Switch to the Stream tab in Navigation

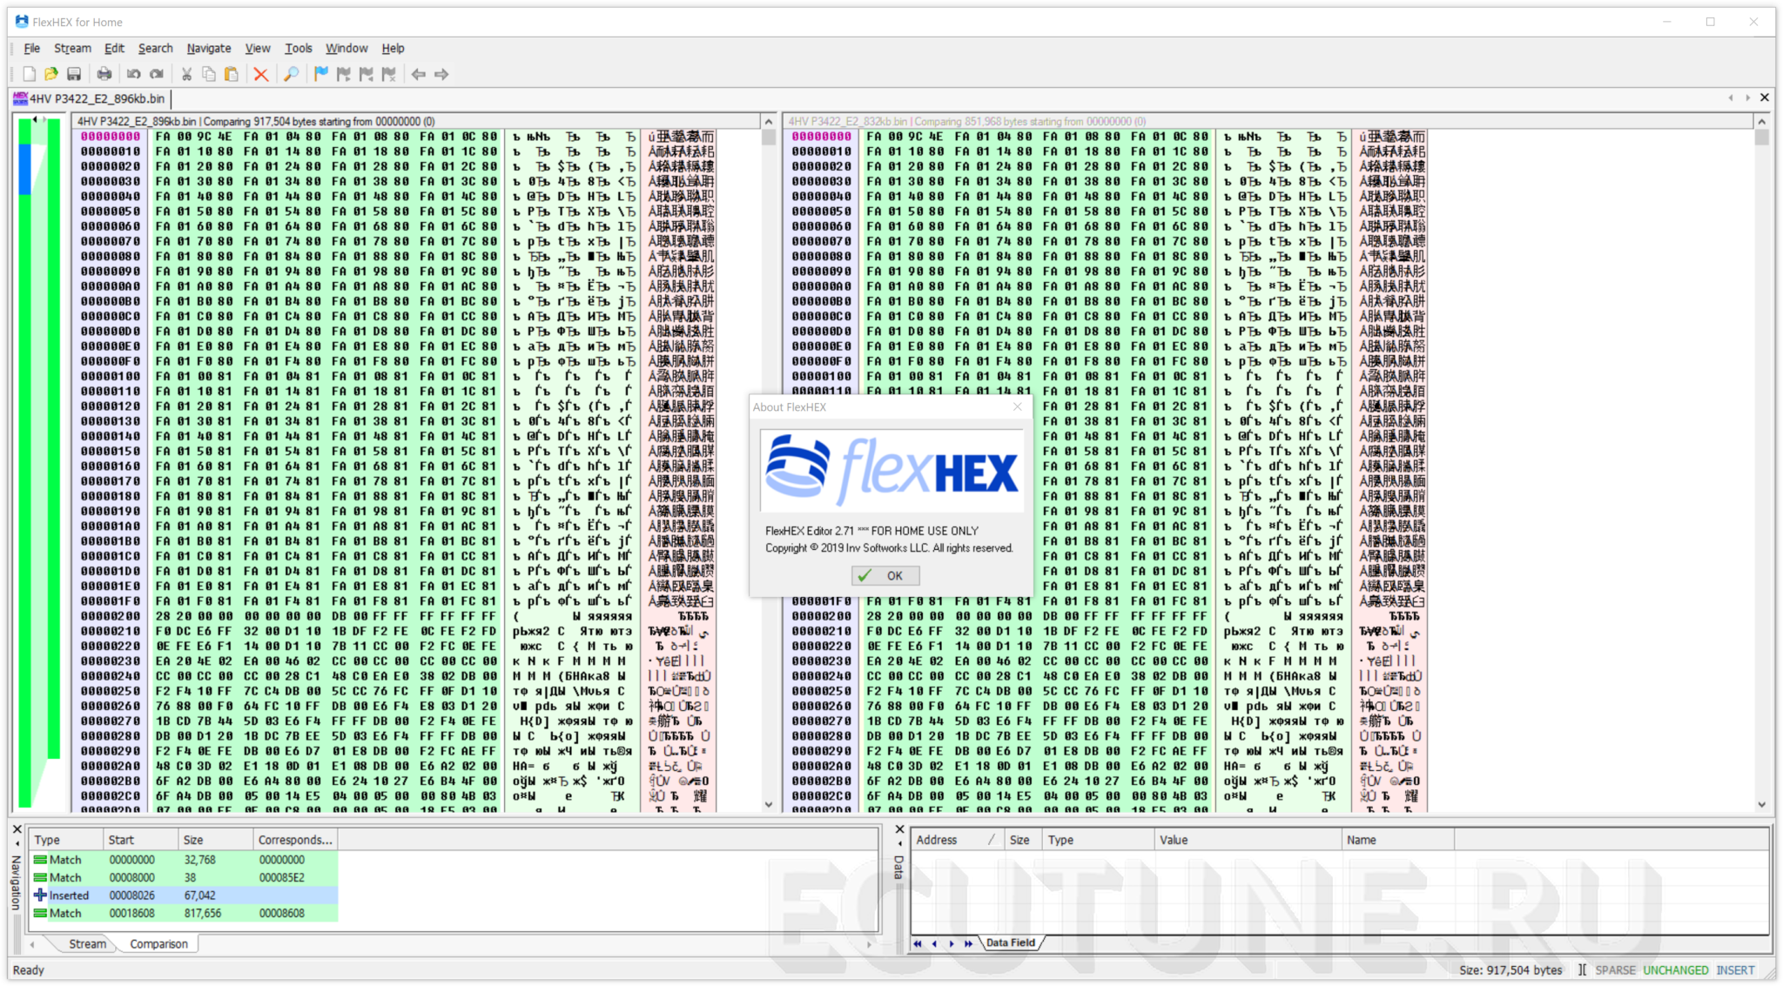87,943
